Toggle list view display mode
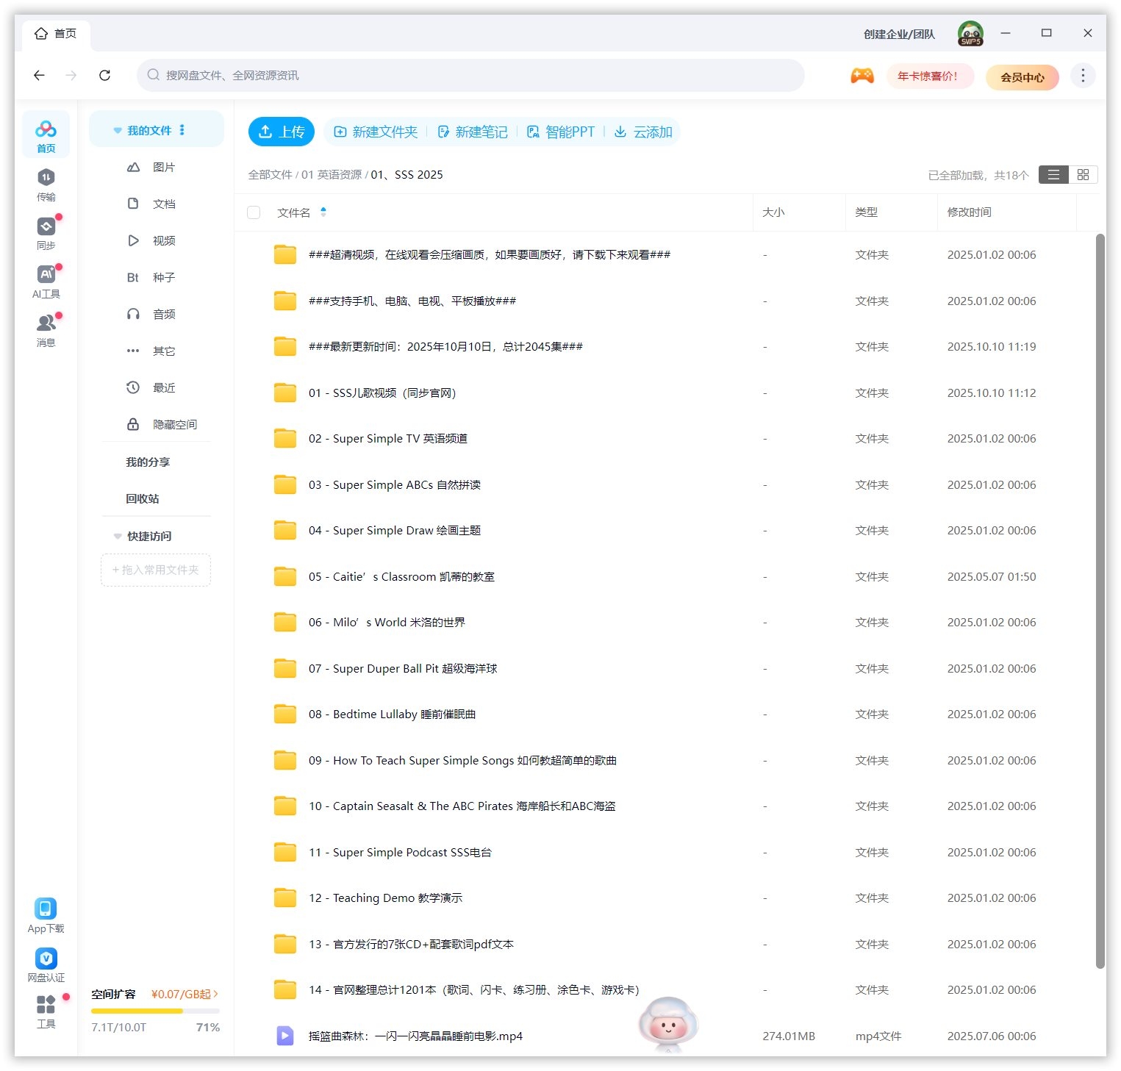The width and height of the screenshot is (1121, 1071). coord(1053,174)
